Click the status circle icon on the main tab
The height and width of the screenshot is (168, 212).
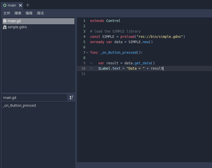pyautogui.click(x=5, y=5)
